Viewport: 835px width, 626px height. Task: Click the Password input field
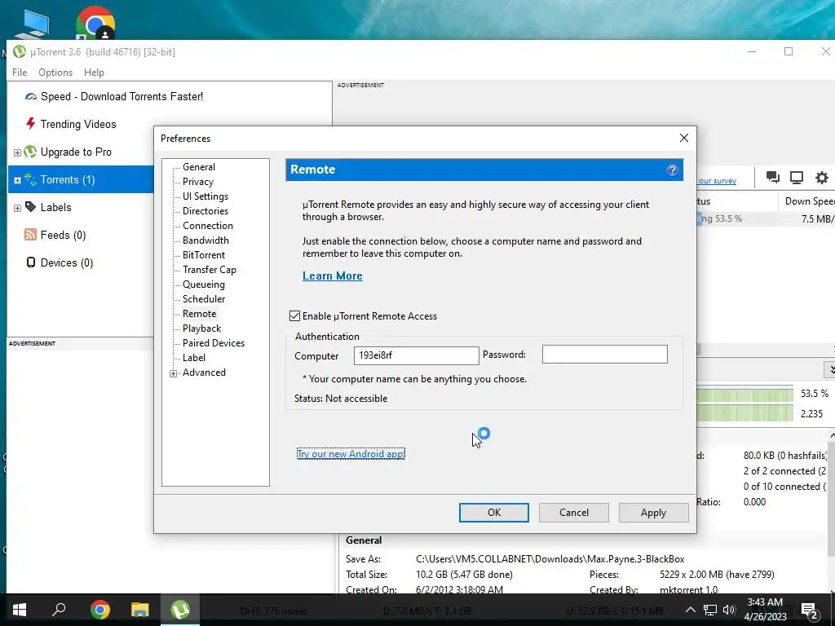coord(604,355)
